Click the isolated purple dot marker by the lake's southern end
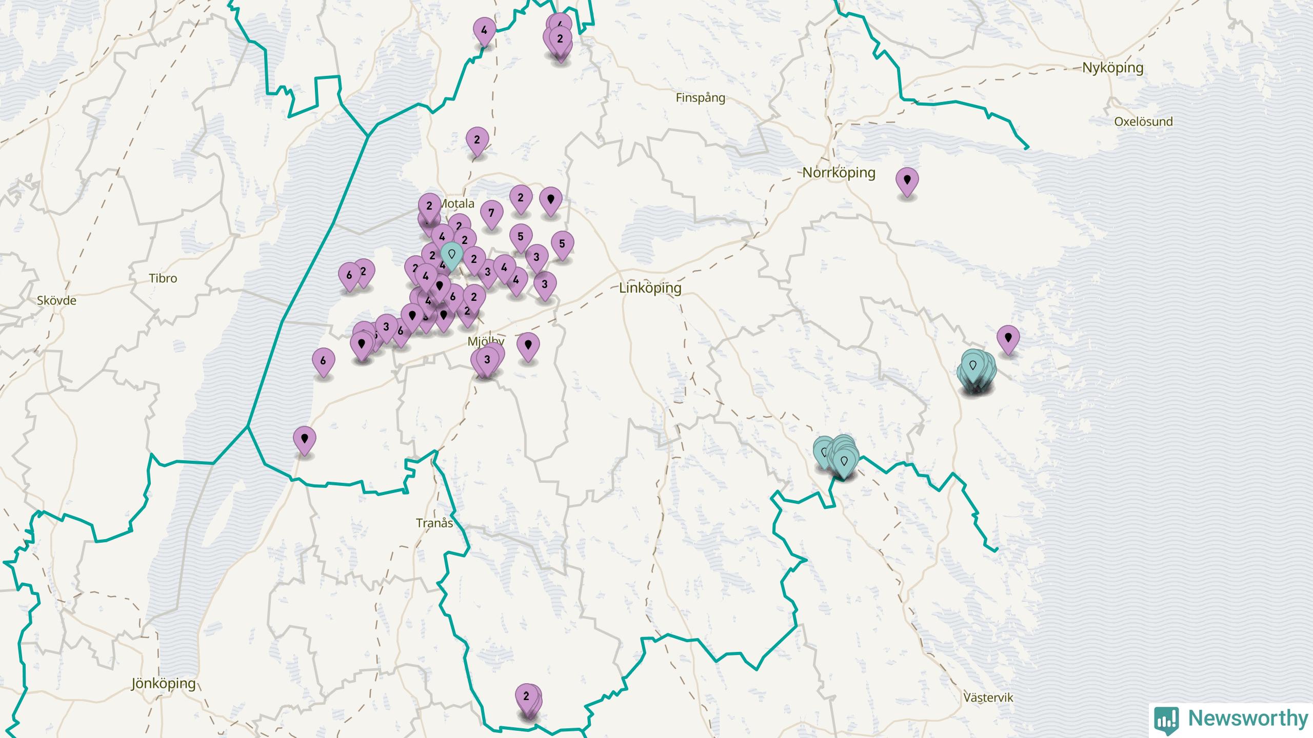The height and width of the screenshot is (738, 1313). tap(305, 441)
